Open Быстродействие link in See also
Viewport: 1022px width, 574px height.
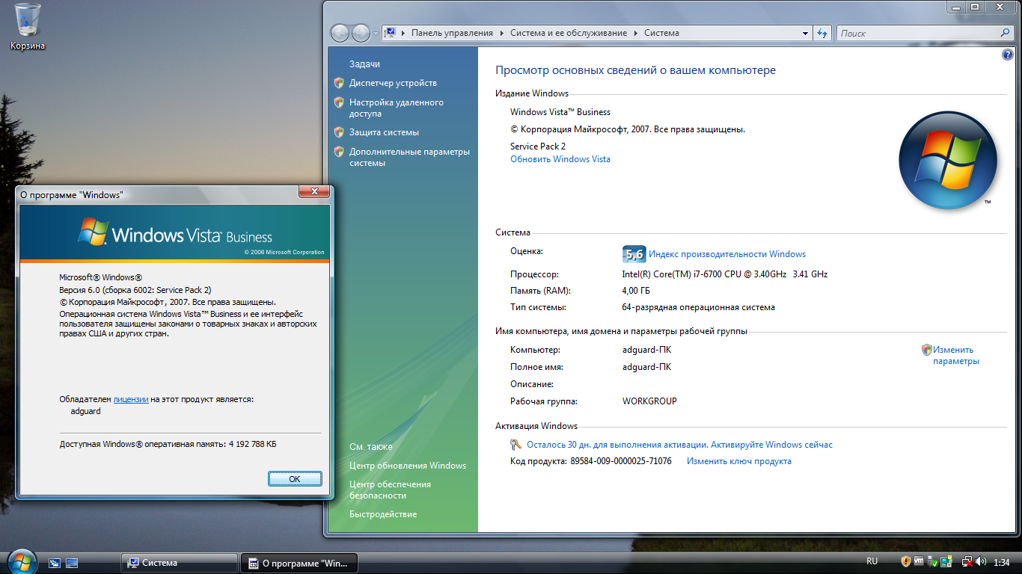383,514
